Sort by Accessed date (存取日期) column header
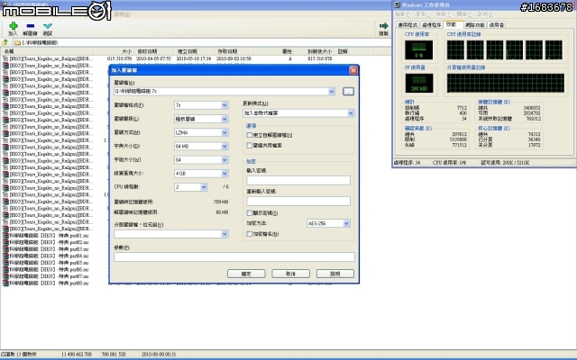This screenshot has width=577, height=360. [234, 51]
